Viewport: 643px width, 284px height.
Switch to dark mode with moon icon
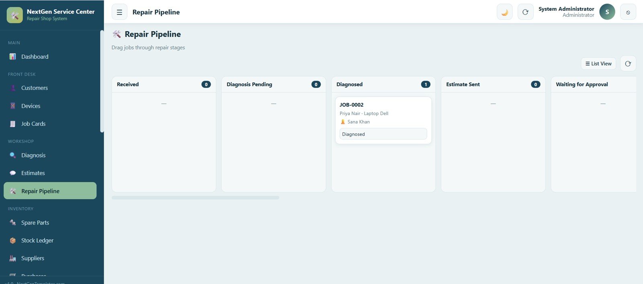click(x=505, y=12)
